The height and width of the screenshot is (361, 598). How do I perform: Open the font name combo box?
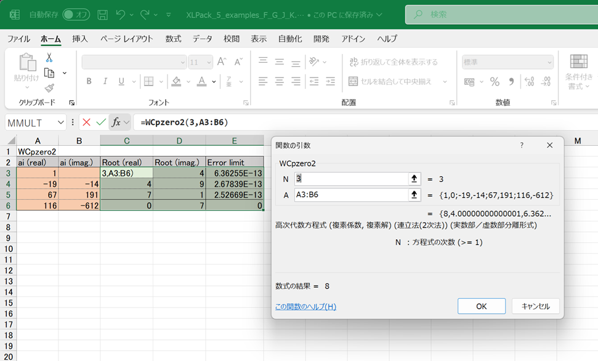tap(134, 62)
